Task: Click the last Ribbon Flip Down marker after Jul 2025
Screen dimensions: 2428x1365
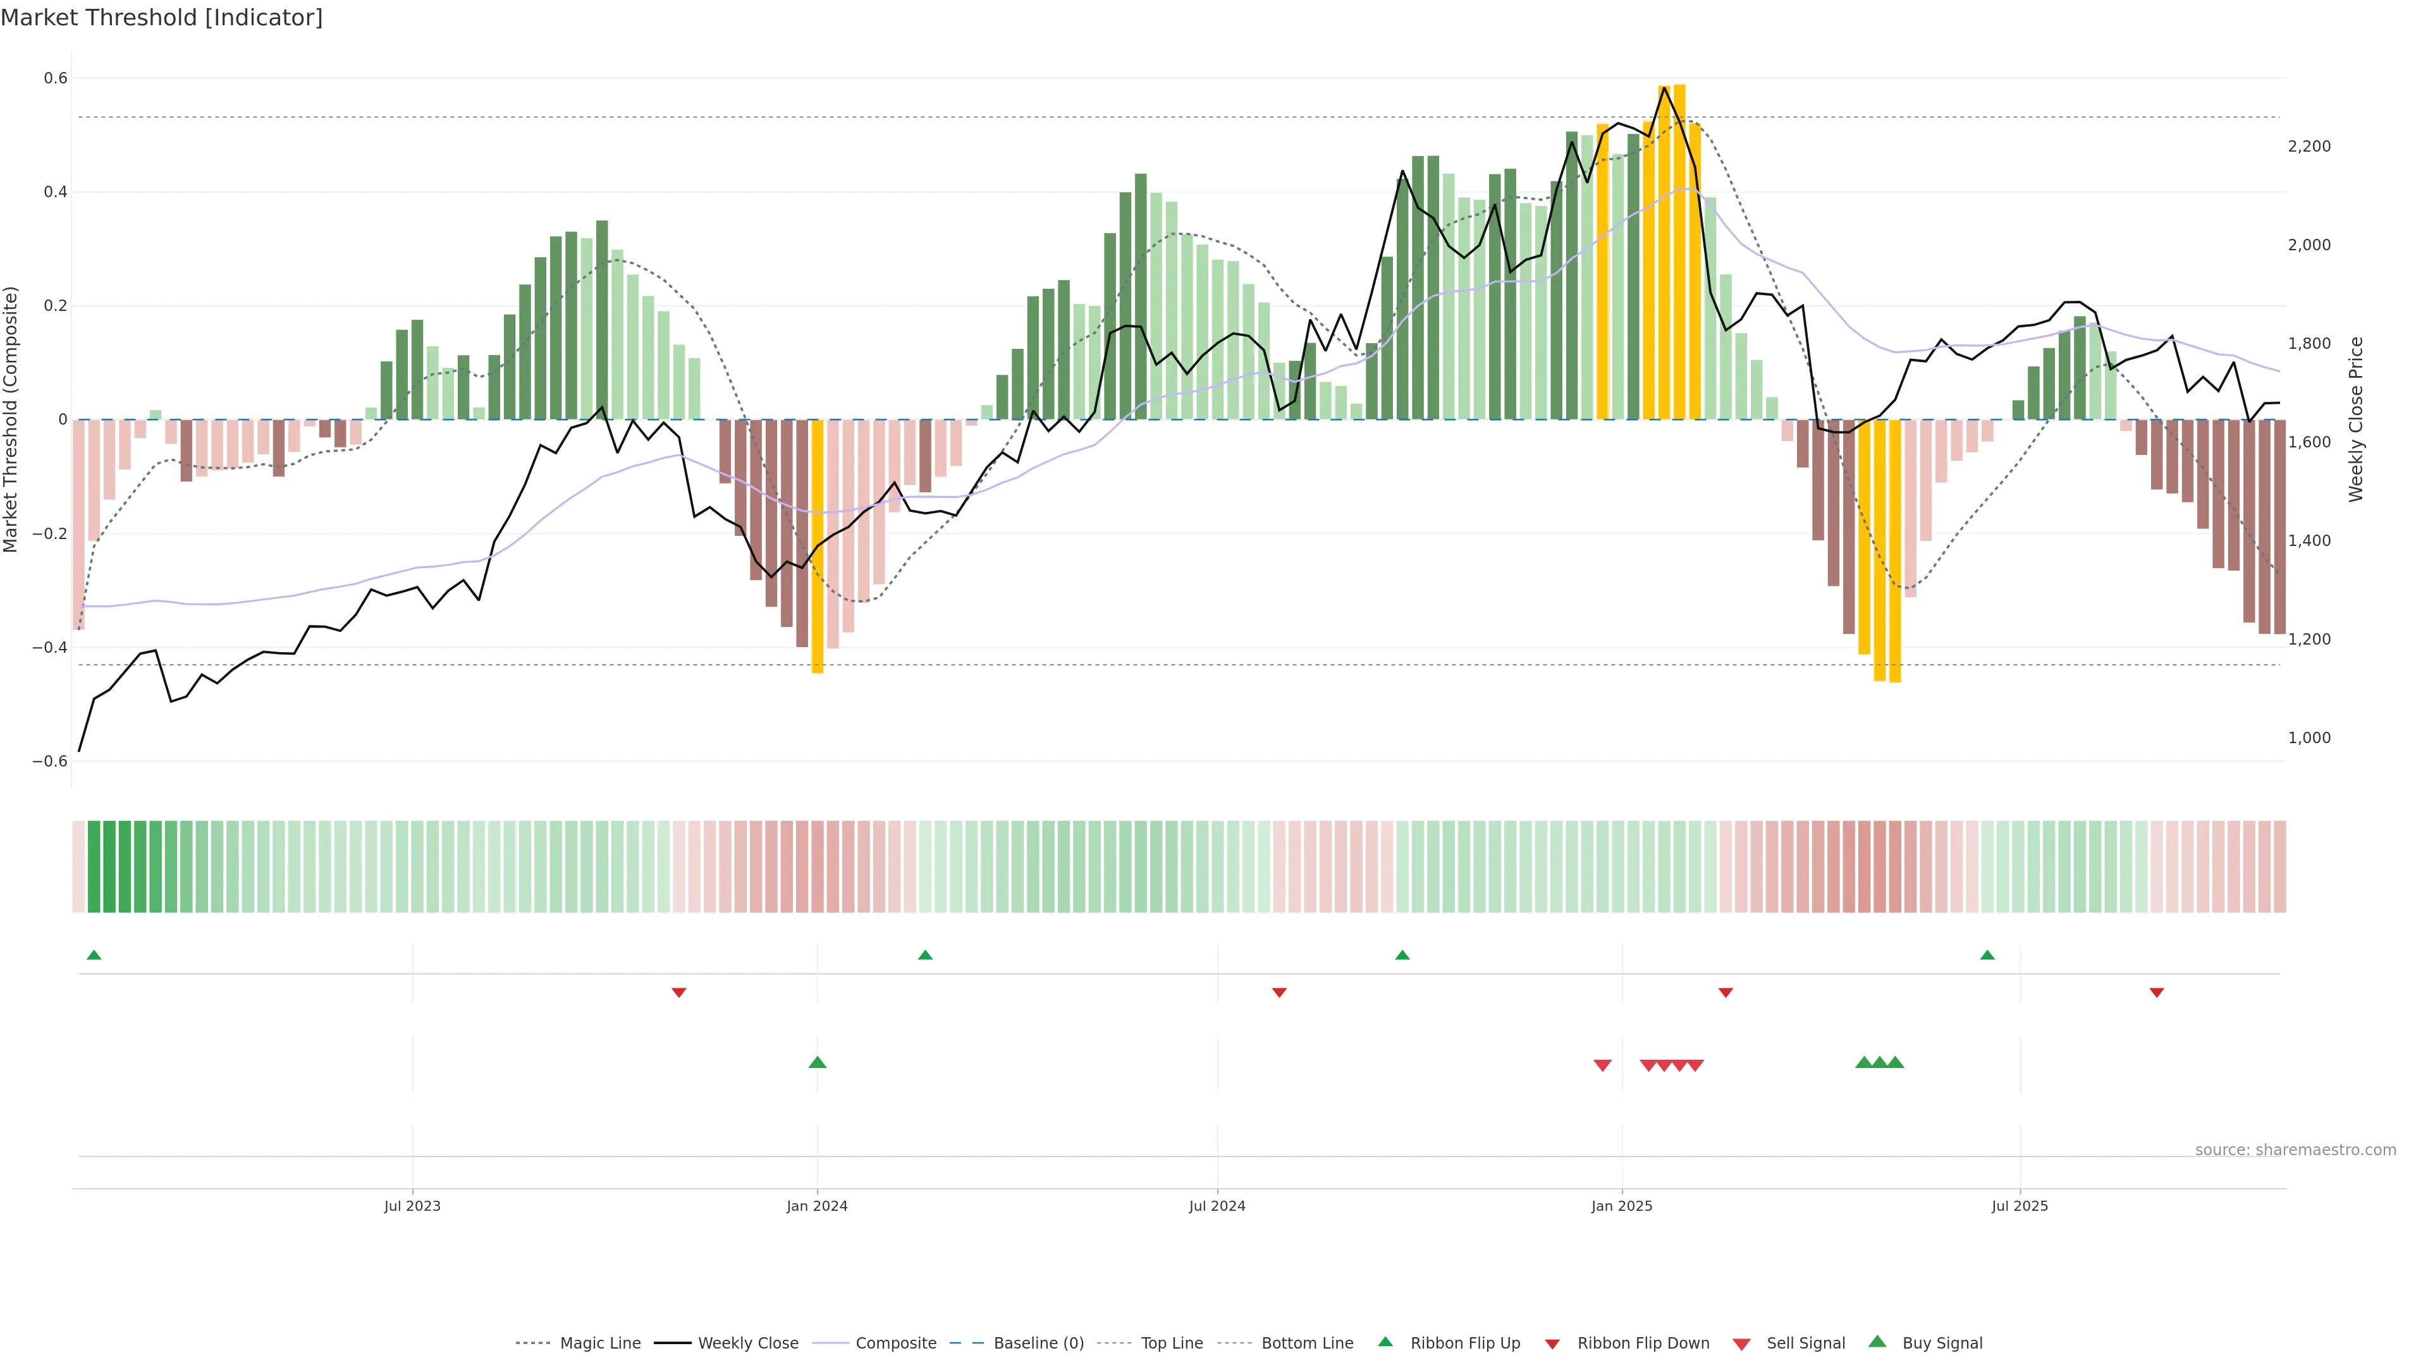Action: (2157, 993)
